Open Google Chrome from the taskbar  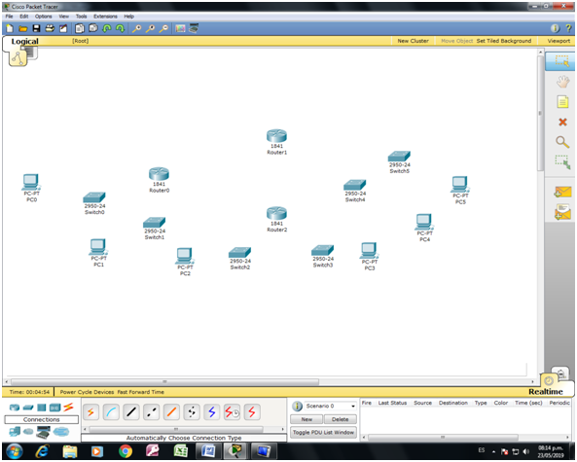[x=126, y=451]
